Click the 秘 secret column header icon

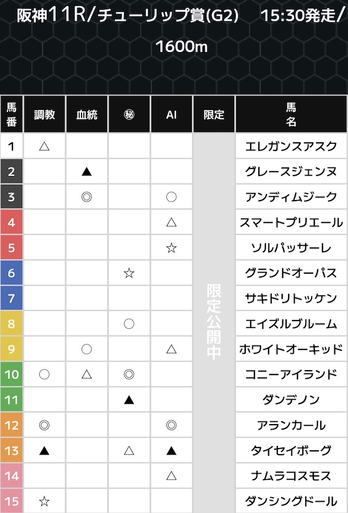(129, 114)
